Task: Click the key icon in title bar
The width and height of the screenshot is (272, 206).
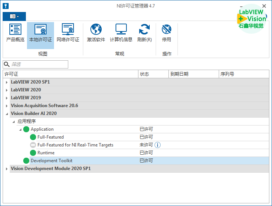Action: pyautogui.click(x=5, y=6)
